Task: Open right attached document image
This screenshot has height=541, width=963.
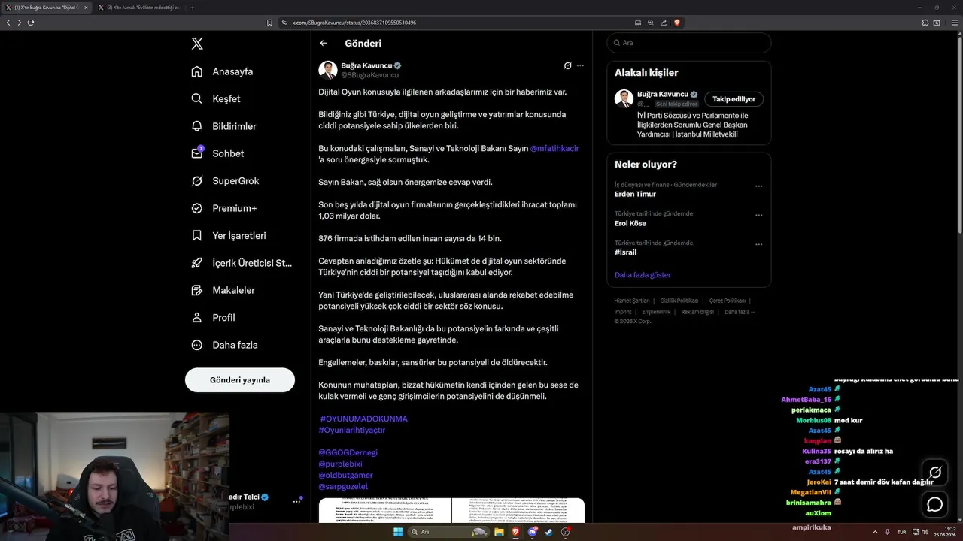Action: pos(518,510)
